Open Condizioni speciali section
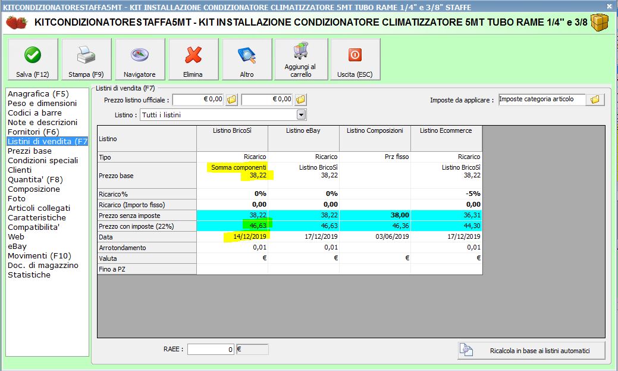 tap(43, 160)
